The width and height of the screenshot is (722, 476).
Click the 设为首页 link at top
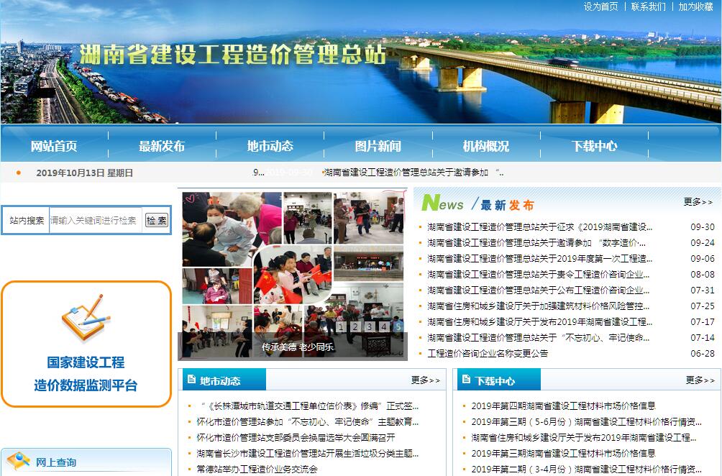600,6
